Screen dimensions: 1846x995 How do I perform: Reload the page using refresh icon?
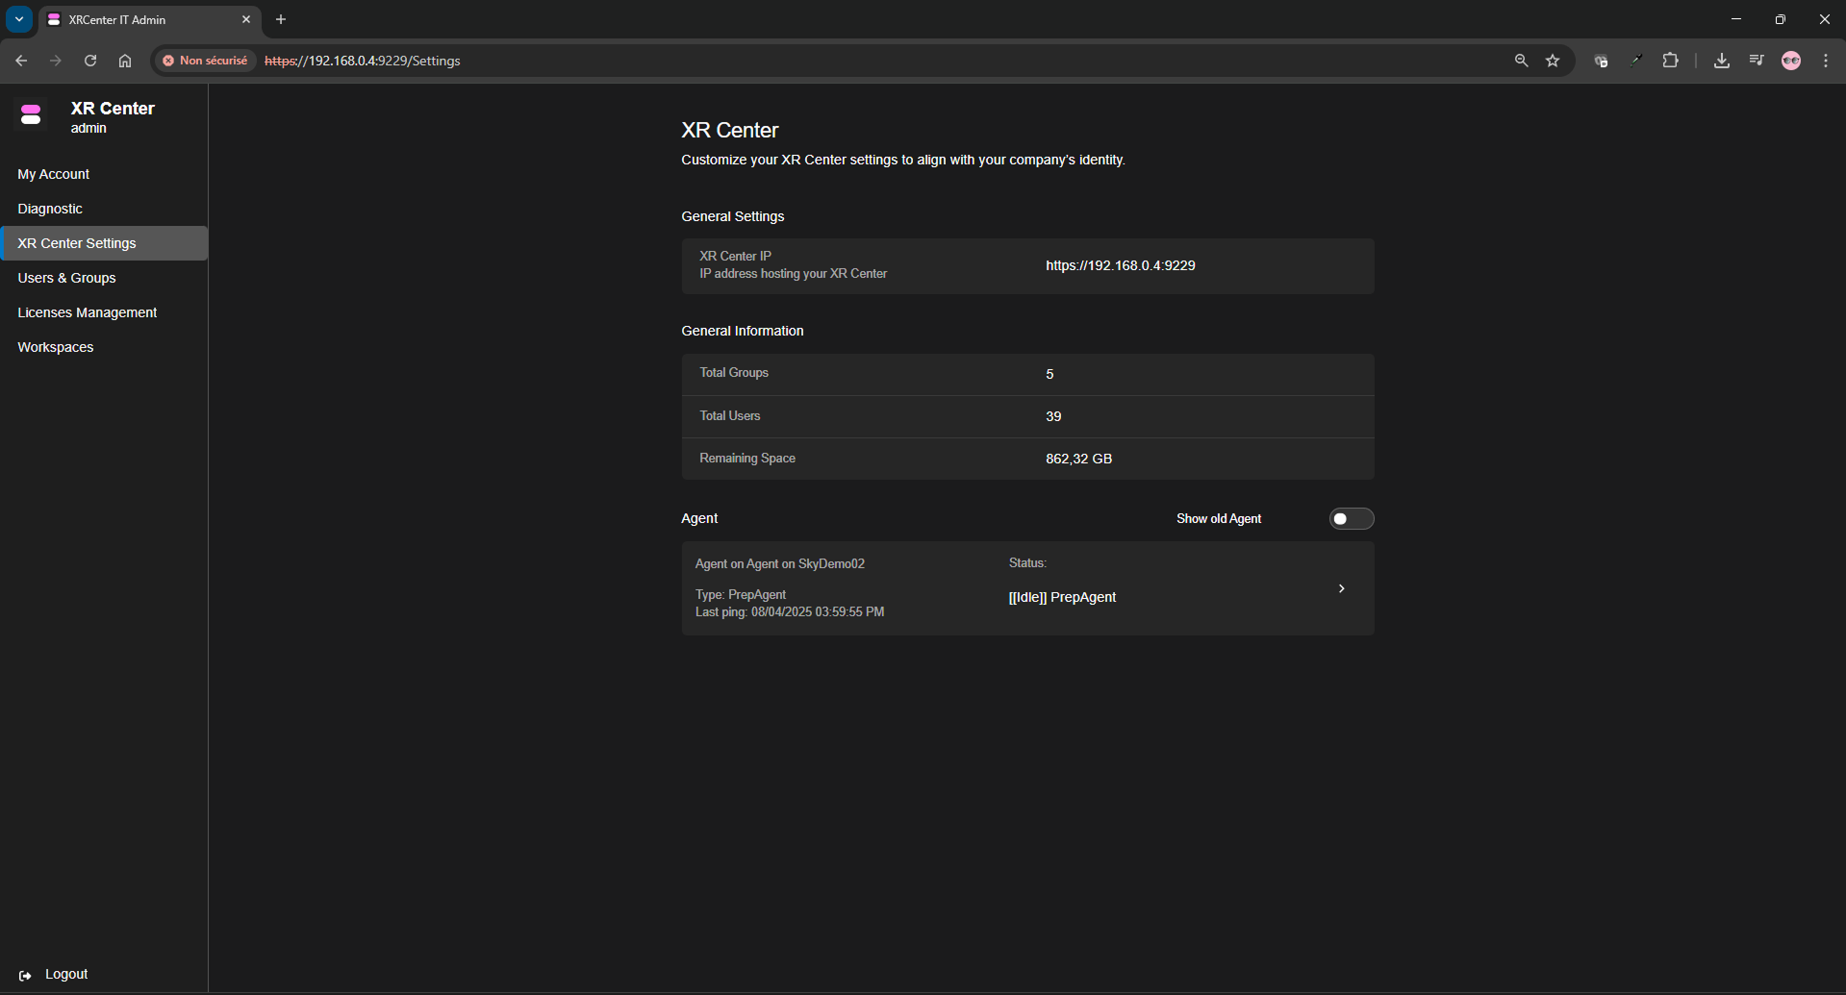coord(90,61)
